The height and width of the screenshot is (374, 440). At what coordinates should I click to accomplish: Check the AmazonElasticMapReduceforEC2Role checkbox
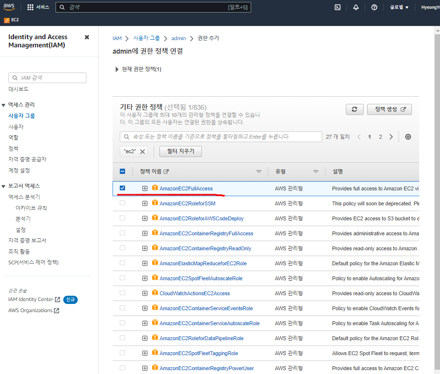(122, 263)
